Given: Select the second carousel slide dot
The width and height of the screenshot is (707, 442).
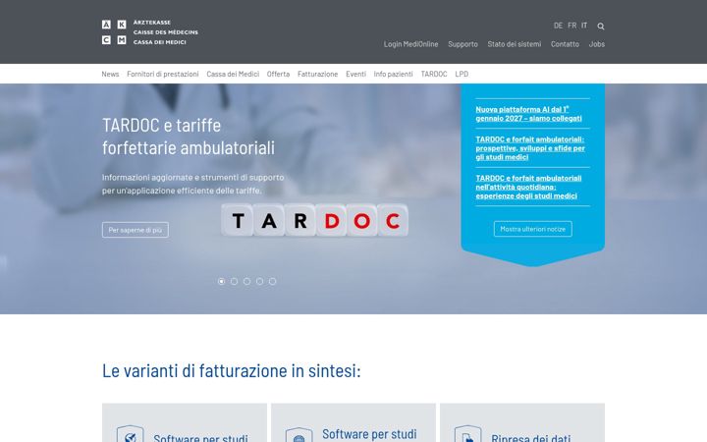Looking at the screenshot, I should [234, 282].
